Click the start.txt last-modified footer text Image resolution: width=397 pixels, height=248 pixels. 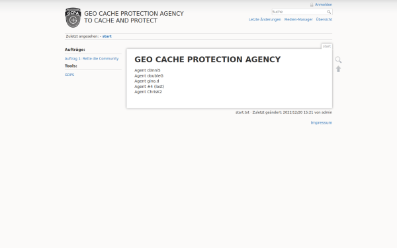[284, 112]
